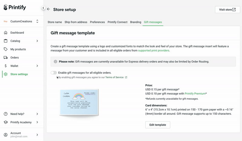Enable gift messages for all eligible orders
Viewport: 242px width, 141px height.
[x=54, y=72]
